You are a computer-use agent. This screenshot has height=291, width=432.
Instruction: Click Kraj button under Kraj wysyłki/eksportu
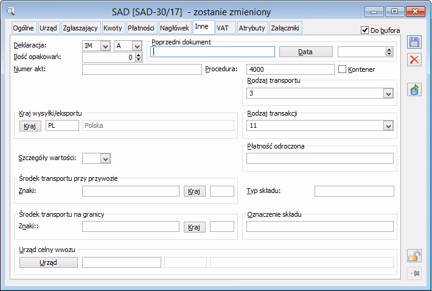coord(30,125)
